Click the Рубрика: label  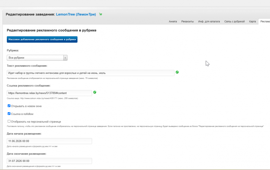13,50
